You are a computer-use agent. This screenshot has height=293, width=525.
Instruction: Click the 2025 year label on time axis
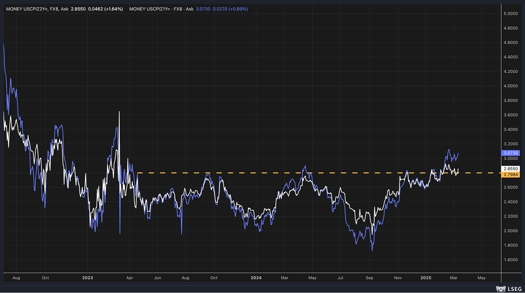click(425, 278)
